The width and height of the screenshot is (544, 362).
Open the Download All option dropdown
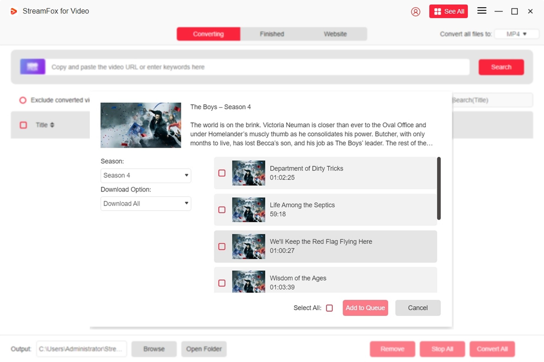click(145, 203)
